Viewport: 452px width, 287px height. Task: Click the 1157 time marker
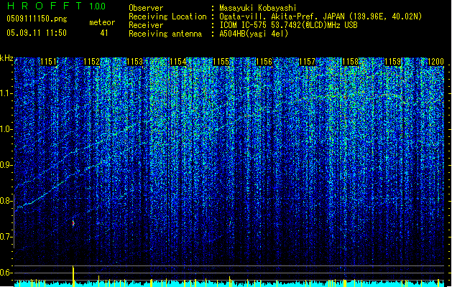(x=308, y=62)
